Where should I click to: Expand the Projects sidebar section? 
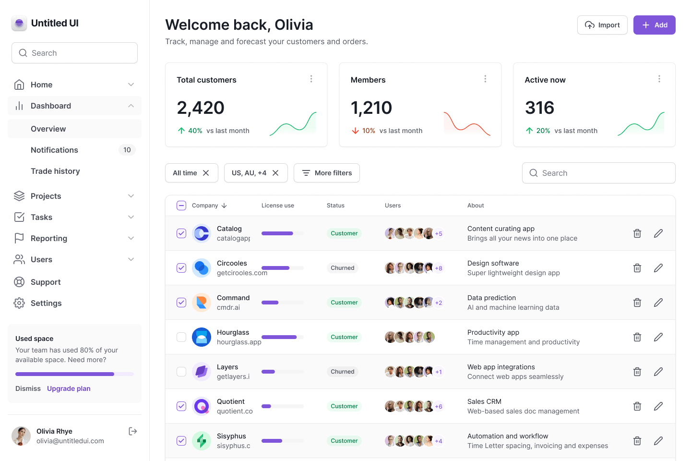coord(131,196)
